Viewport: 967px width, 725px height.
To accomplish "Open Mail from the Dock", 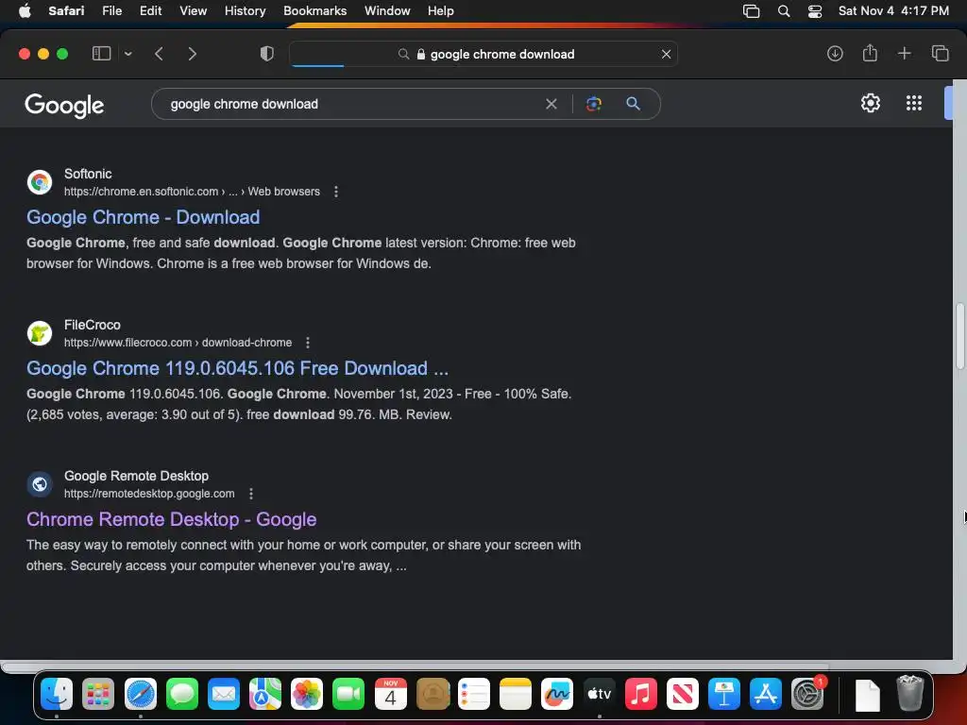I will (223, 694).
